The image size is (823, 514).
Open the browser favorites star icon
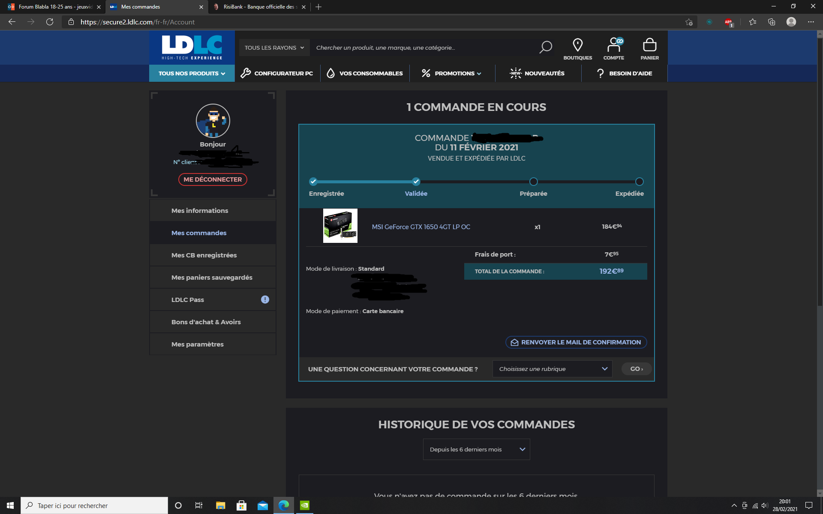752,22
